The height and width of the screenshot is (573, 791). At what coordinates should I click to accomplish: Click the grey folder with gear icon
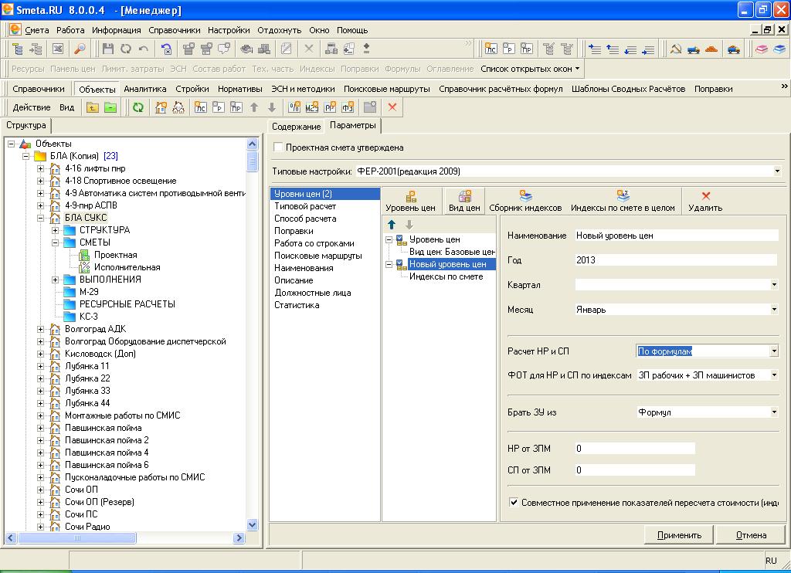click(x=370, y=107)
